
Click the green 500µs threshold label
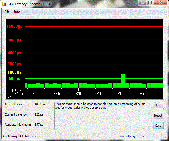pos(14,78)
